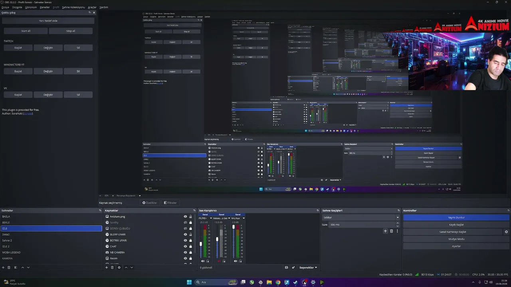The image size is (511, 287).
Task: Lock the Anizium.png source
Action: [x=190, y=216]
